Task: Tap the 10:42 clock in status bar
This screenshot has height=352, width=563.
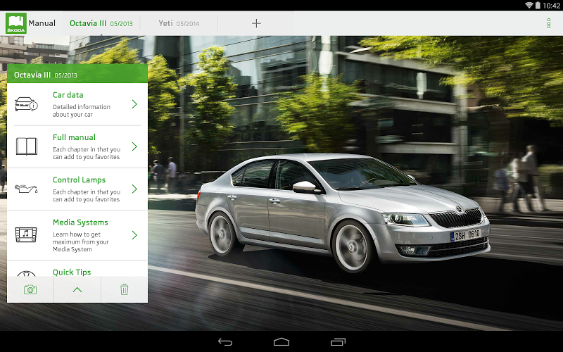Action: click(551, 6)
